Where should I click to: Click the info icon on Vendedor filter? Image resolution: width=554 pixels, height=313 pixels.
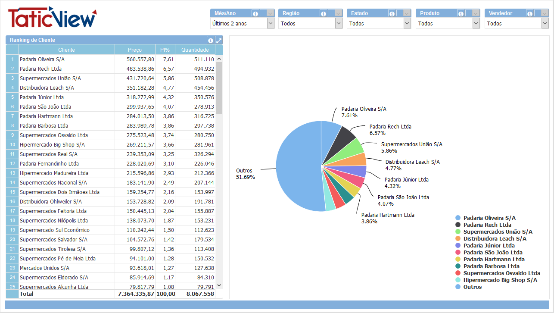(530, 14)
